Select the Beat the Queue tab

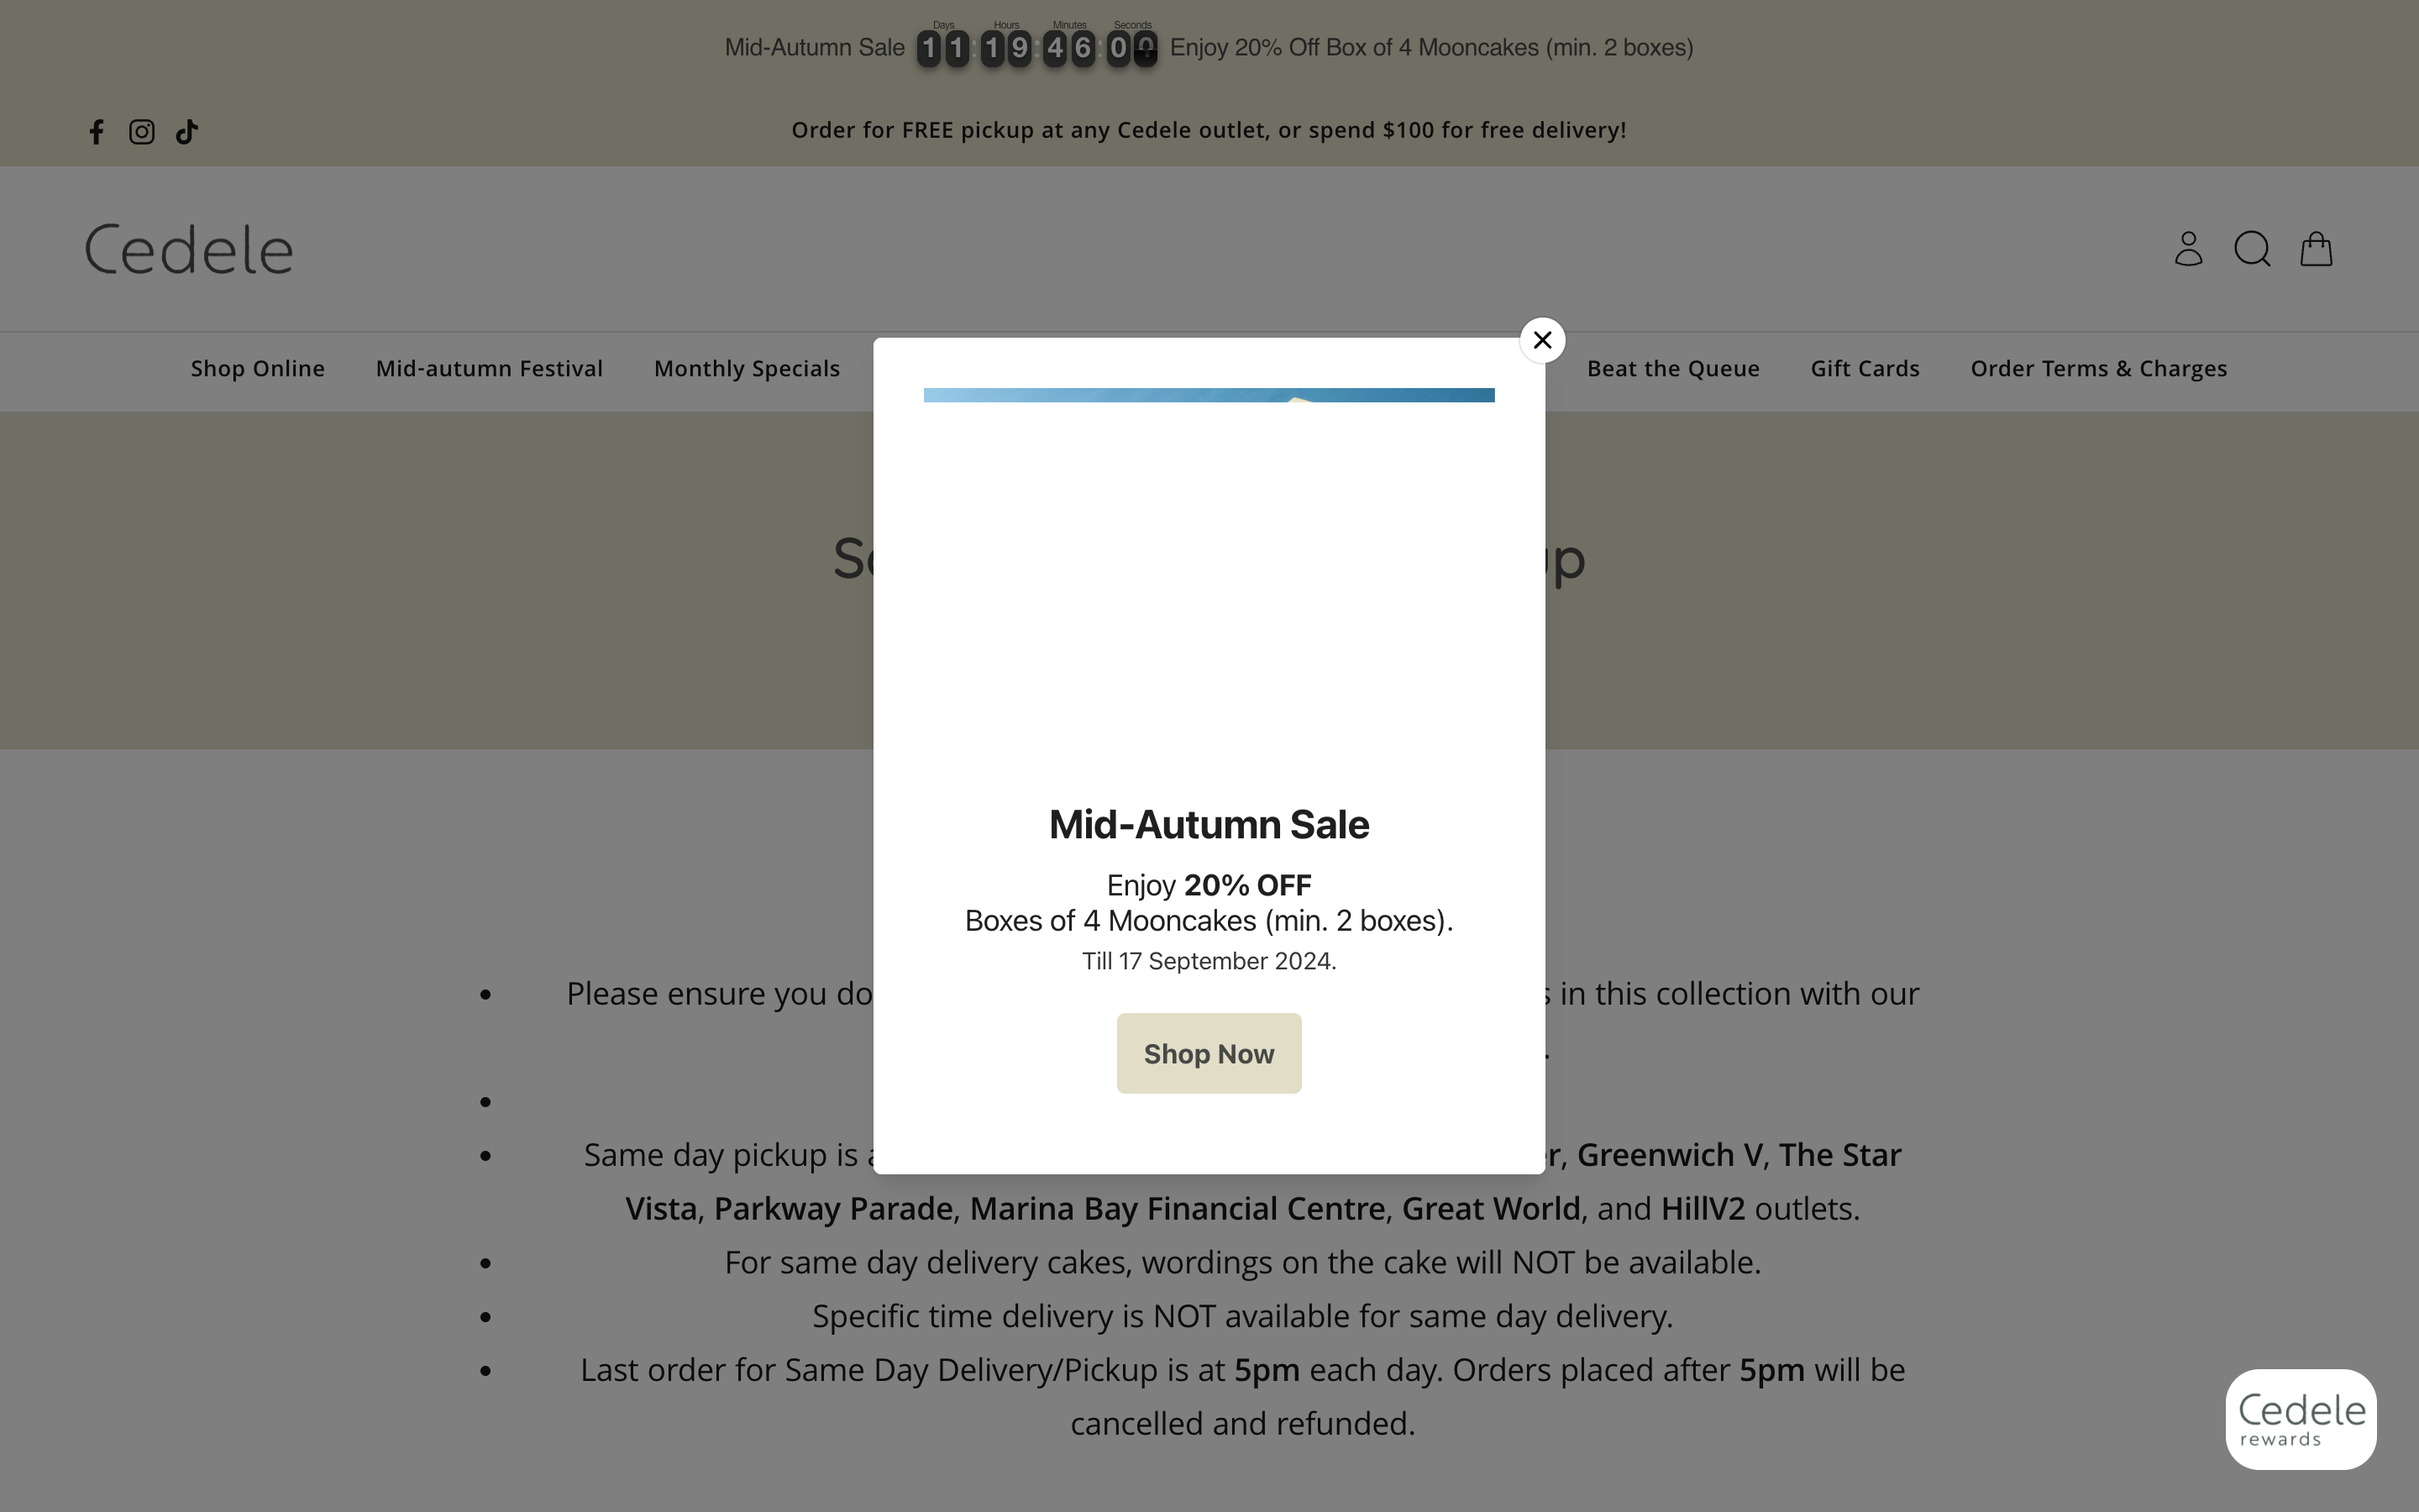tap(1671, 370)
